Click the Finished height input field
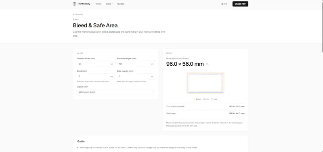This screenshot has height=152, width=323. click(136, 64)
